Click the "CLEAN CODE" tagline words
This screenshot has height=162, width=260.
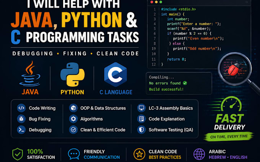(118, 53)
